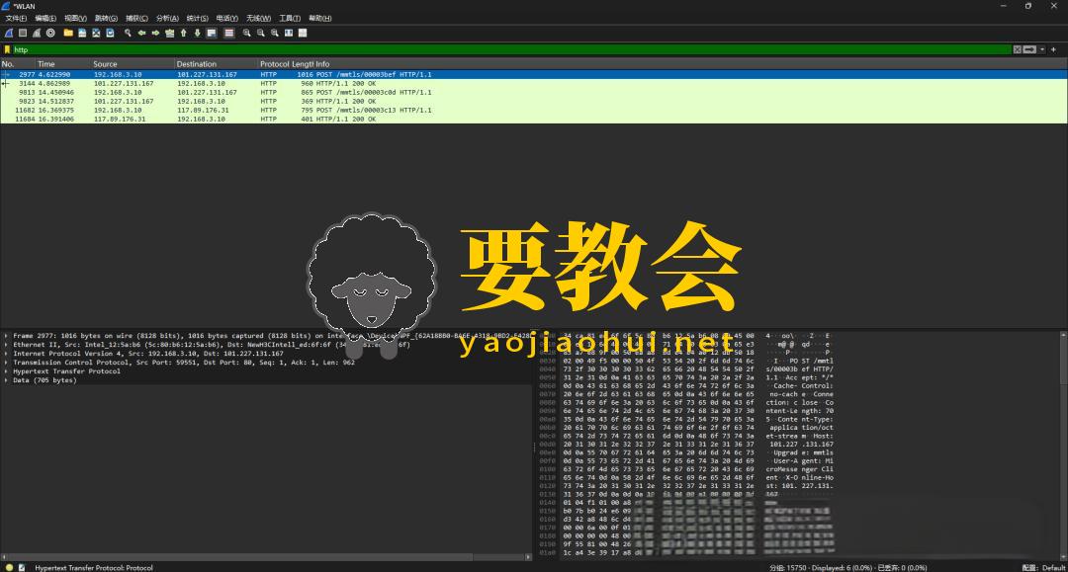
Task: Sort by the No. column header
Action: (x=17, y=64)
